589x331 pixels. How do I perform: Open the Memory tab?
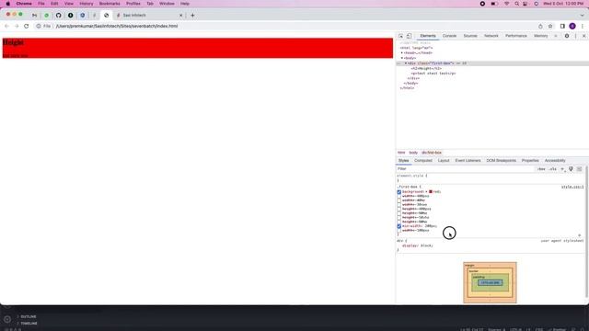(540, 36)
